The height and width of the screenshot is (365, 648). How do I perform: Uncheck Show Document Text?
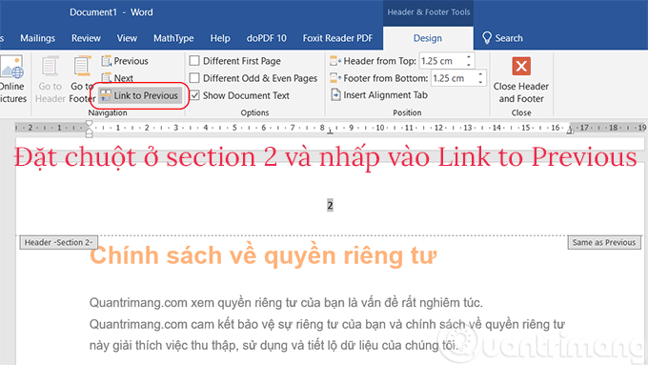[194, 95]
